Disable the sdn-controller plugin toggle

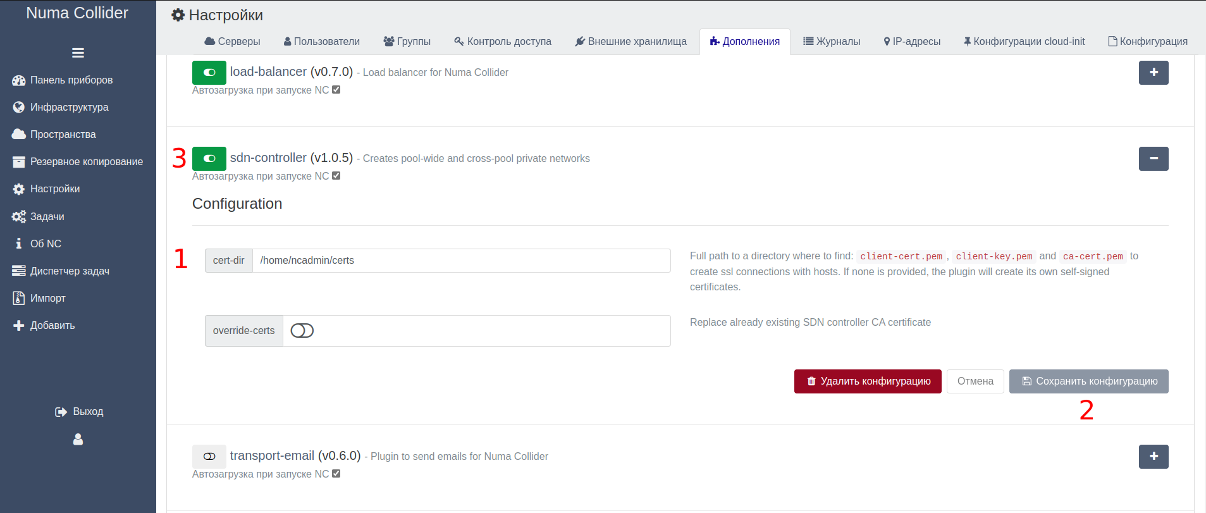209,159
